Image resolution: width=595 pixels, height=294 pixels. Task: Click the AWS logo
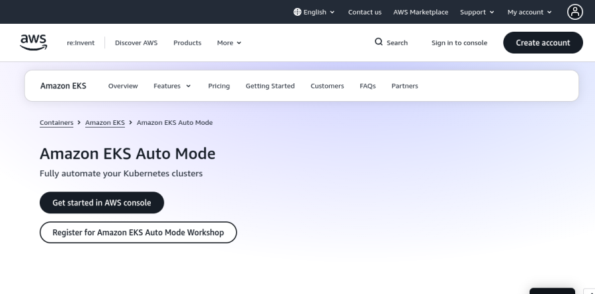click(x=34, y=42)
